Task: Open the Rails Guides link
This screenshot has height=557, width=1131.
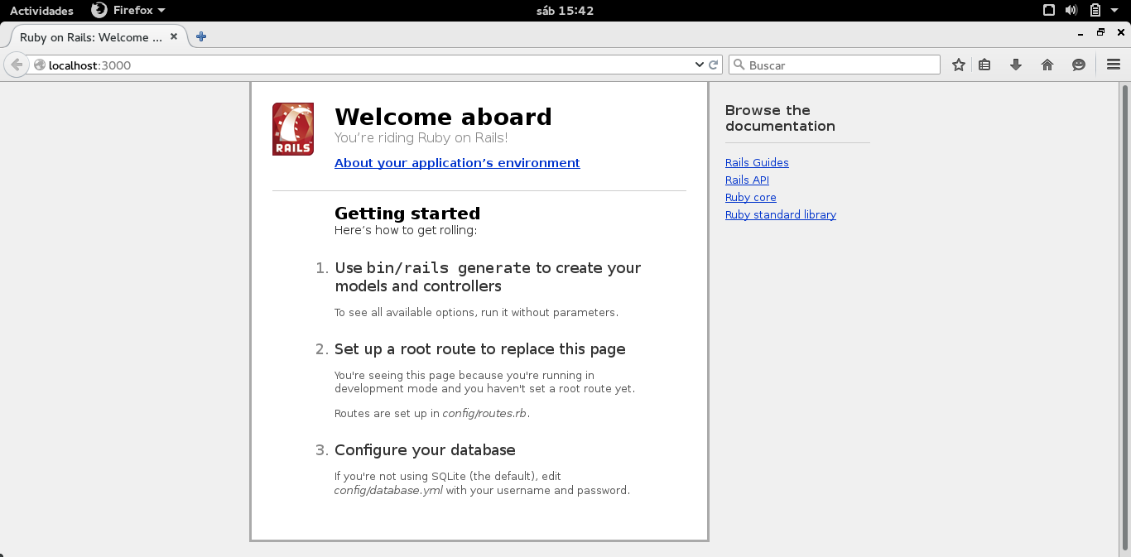Action: pyautogui.click(x=757, y=163)
